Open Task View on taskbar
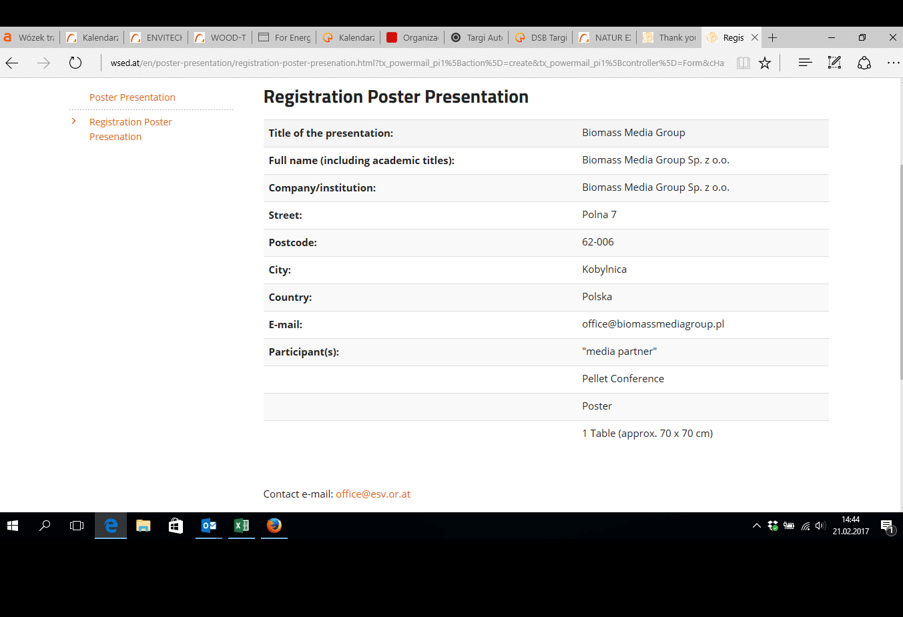 pos(77,526)
